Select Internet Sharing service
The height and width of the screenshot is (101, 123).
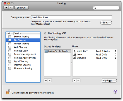(23, 65)
